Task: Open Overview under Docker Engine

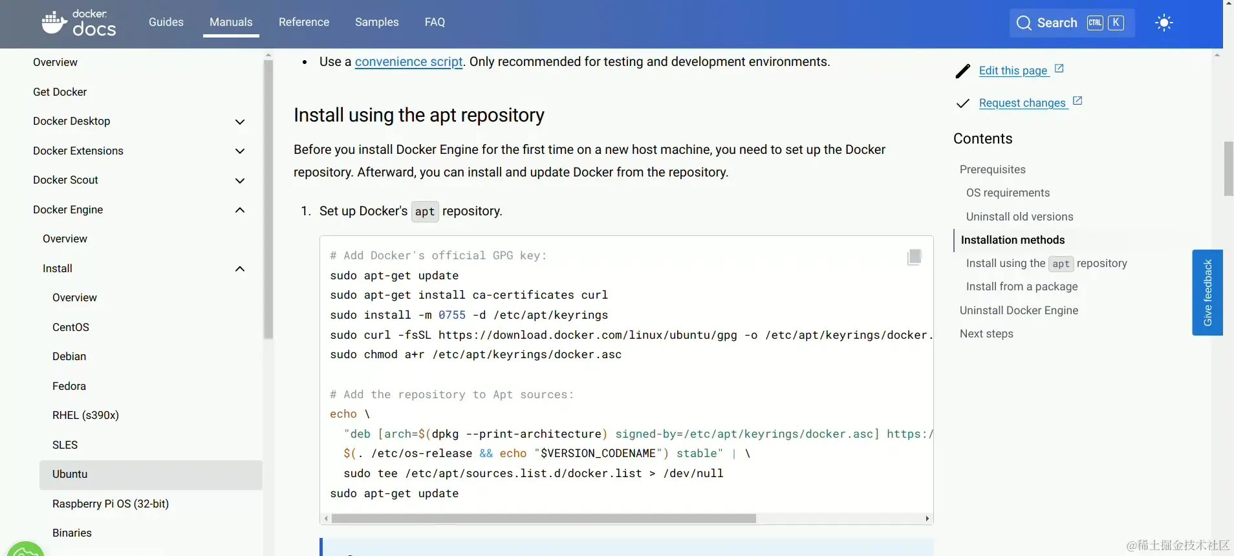Action: point(65,239)
